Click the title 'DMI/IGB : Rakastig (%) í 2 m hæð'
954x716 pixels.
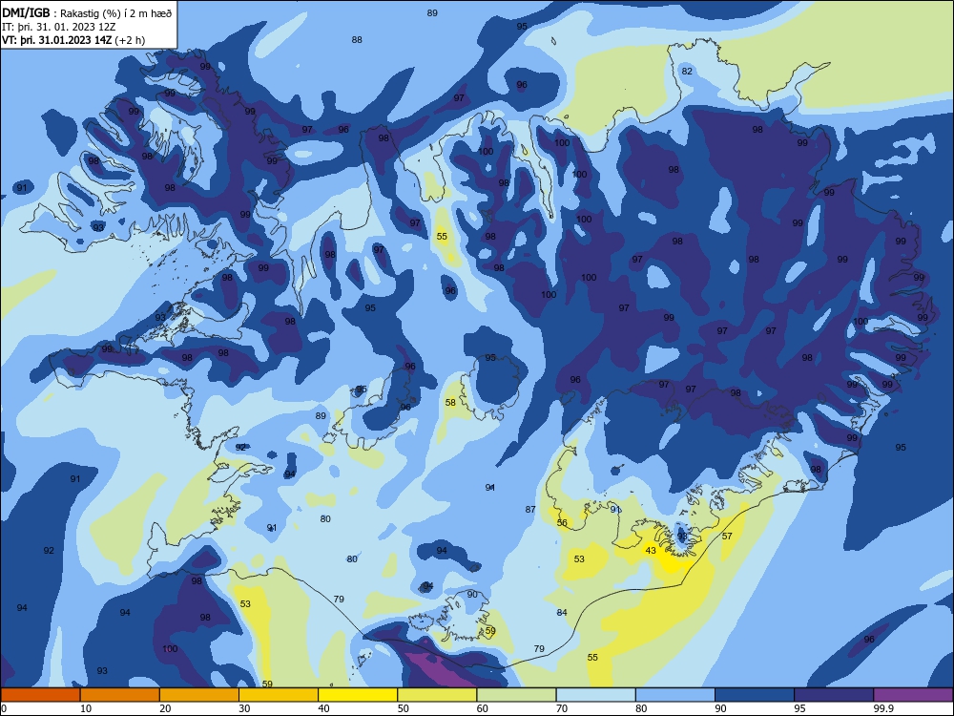pos(87,13)
